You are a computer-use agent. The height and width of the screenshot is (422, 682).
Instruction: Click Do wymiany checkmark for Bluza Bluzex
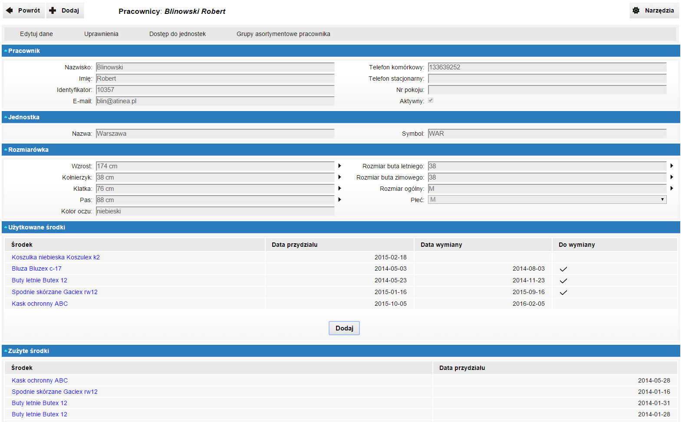tap(563, 269)
